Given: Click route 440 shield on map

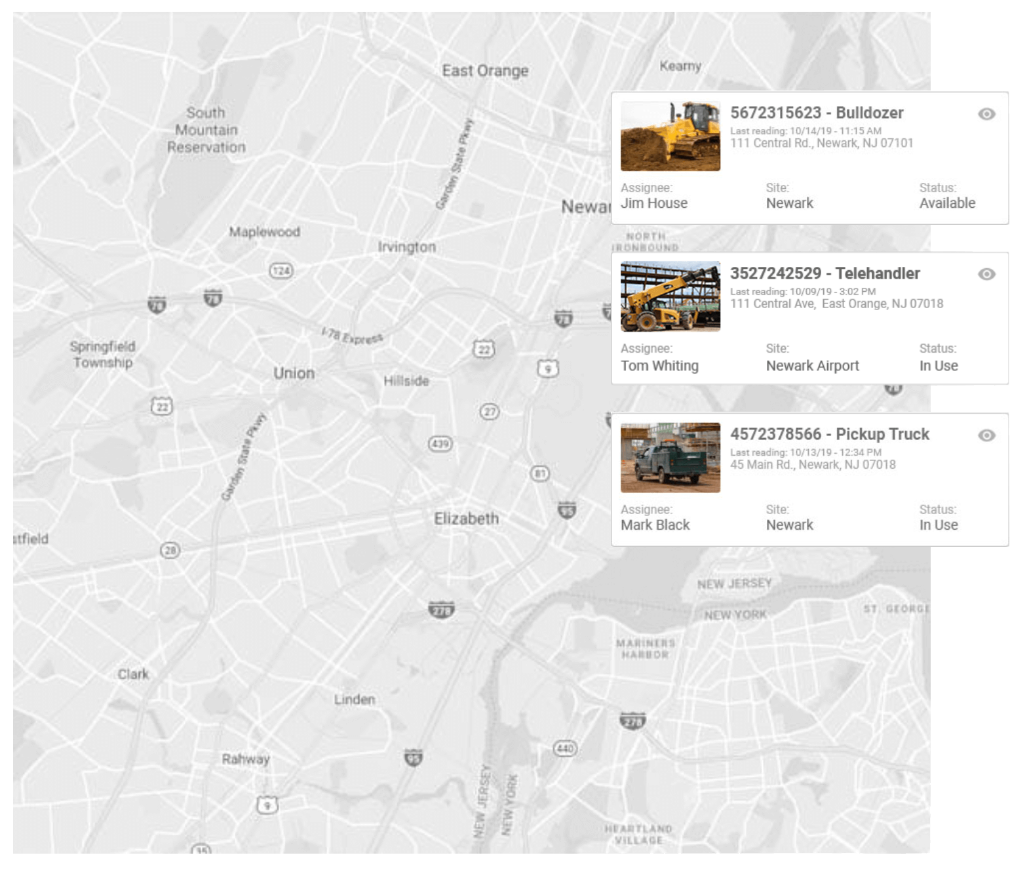Looking at the screenshot, I should point(565,748).
